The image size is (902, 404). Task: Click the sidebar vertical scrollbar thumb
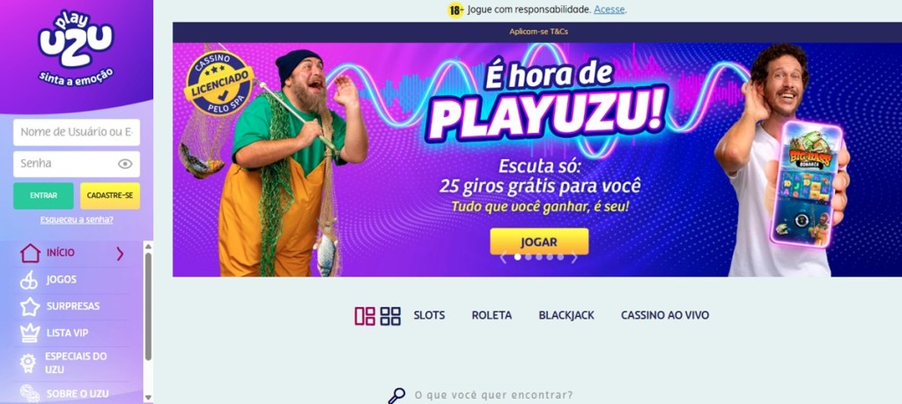[x=148, y=306]
